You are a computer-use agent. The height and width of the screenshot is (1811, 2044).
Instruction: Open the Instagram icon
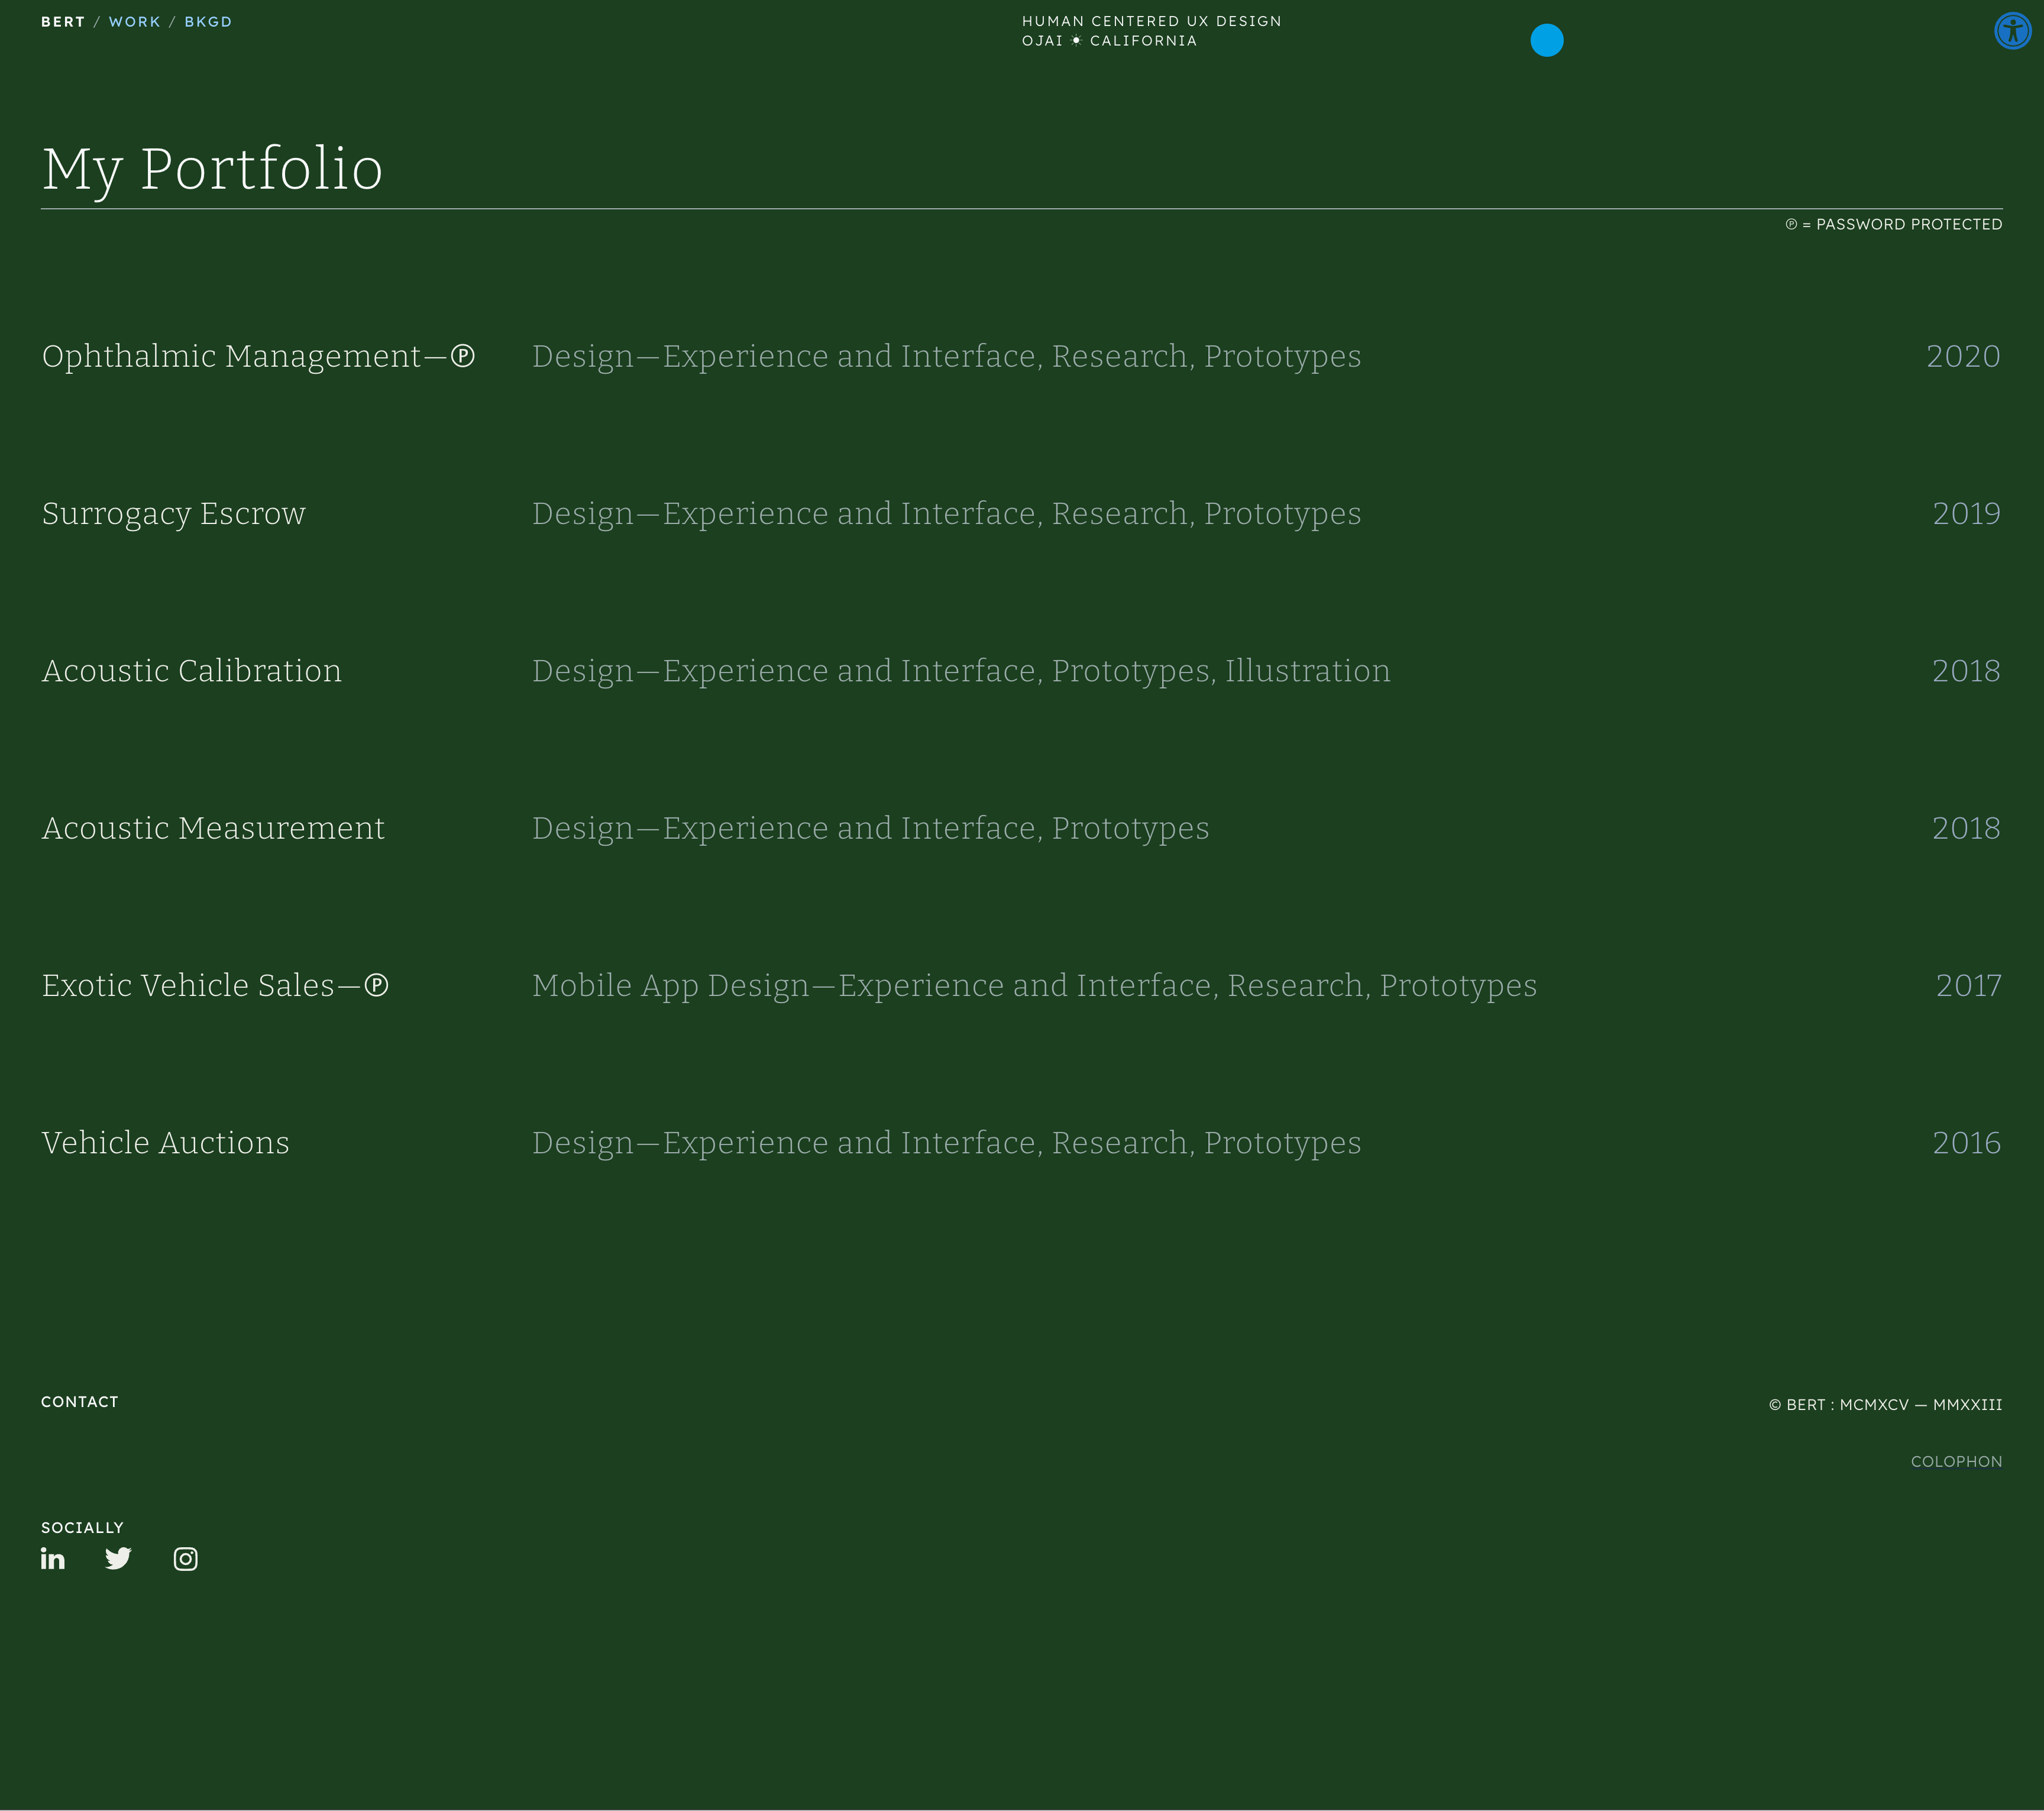click(x=185, y=1558)
